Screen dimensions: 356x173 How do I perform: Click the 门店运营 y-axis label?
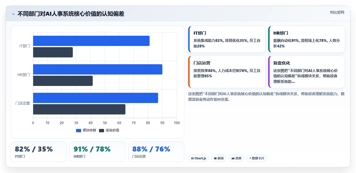pyautogui.click(x=23, y=104)
